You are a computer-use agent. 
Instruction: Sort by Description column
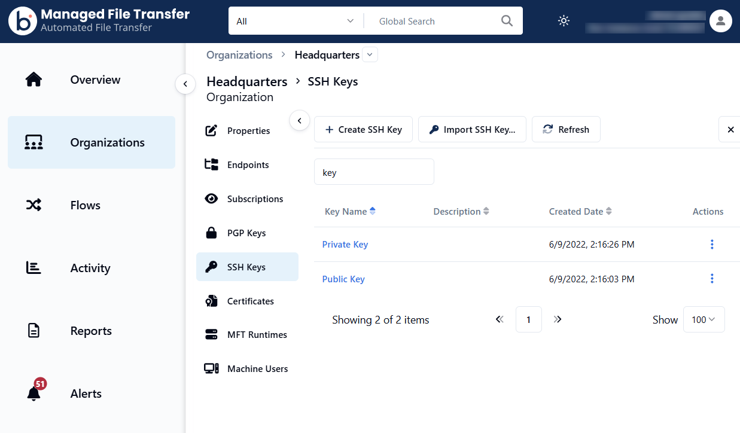[461, 211]
